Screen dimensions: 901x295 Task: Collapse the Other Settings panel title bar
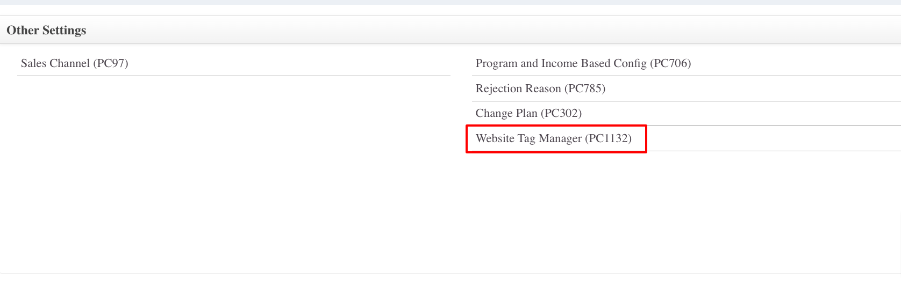tap(450, 30)
